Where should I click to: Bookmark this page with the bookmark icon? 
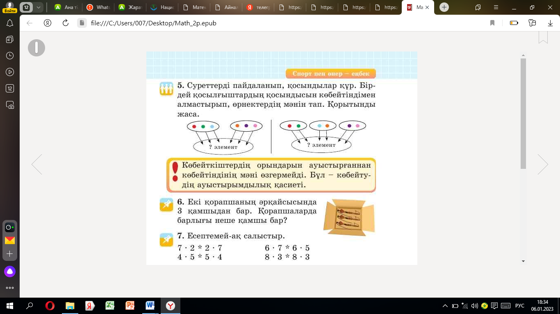(x=492, y=23)
